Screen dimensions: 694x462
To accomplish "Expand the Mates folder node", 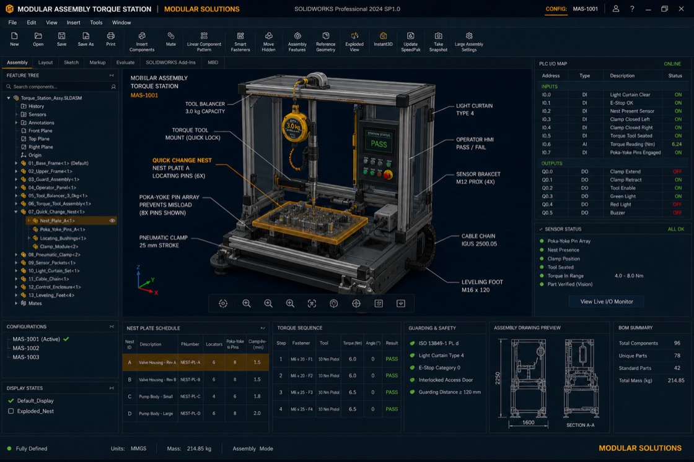I will click(x=16, y=304).
